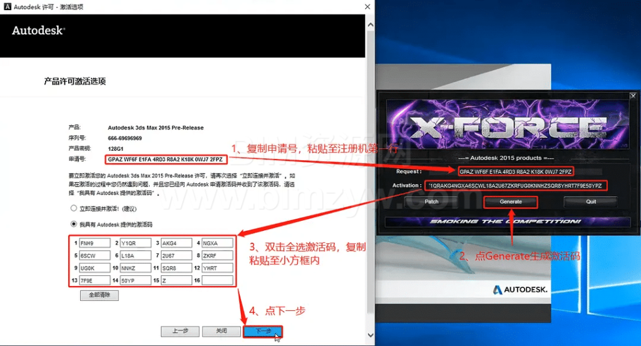Click activation code field 2 containing Y1QR
The width and height of the screenshot is (641, 346).
136,243
